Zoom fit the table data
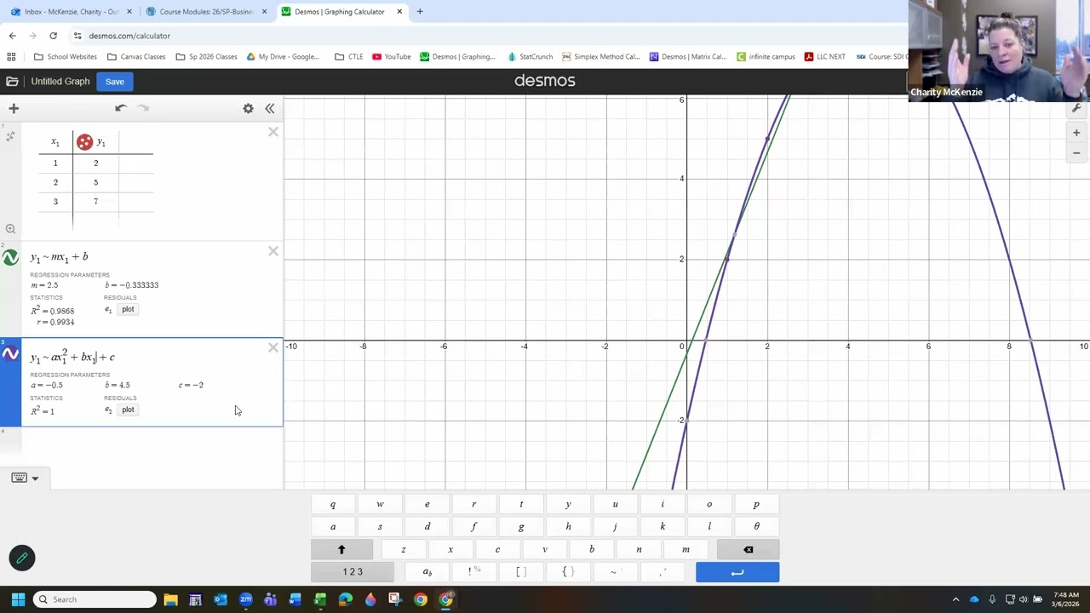Image resolution: width=1090 pixels, height=613 pixels. [10, 229]
